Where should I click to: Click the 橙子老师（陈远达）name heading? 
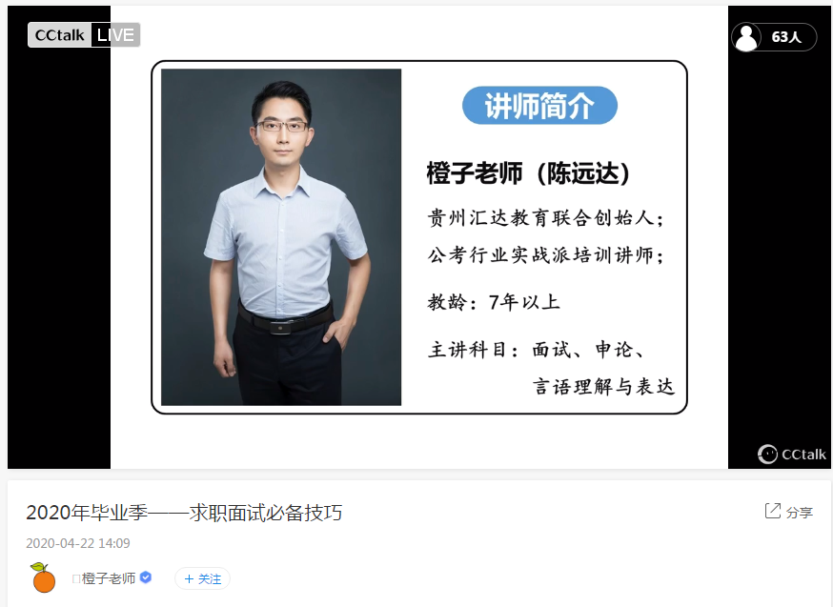pyautogui.click(x=528, y=173)
